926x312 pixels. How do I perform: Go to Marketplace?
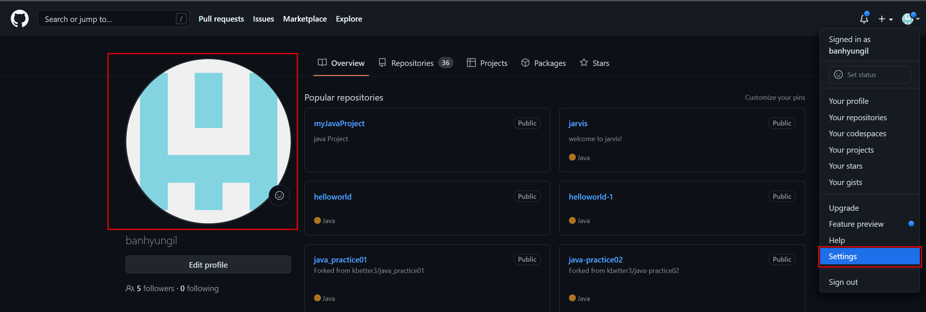[305, 19]
